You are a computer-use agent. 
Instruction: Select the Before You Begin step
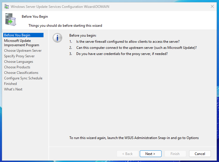coord(17,35)
